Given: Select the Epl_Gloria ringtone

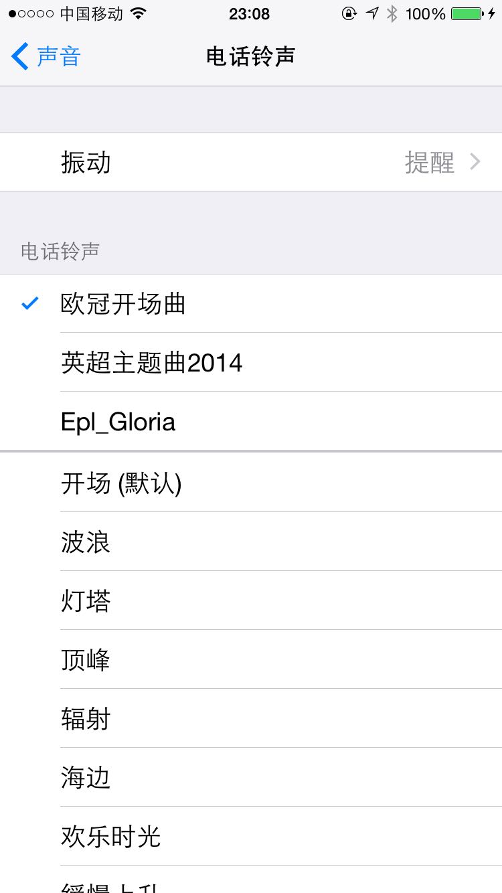Looking at the screenshot, I should (118, 422).
